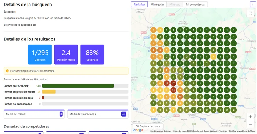Click 'Encontrado en 169 de los 169 puntos.'

coord(26,79)
